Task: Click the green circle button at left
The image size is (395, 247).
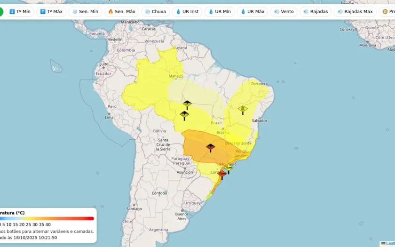Action: click(x=1, y=12)
